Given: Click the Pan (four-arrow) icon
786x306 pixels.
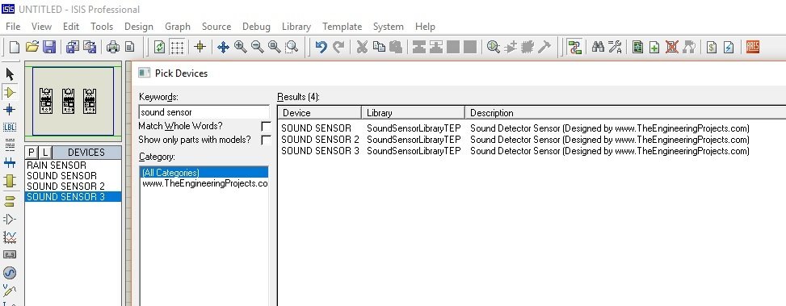Looking at the screenshot, I should (x=223, y=47).
